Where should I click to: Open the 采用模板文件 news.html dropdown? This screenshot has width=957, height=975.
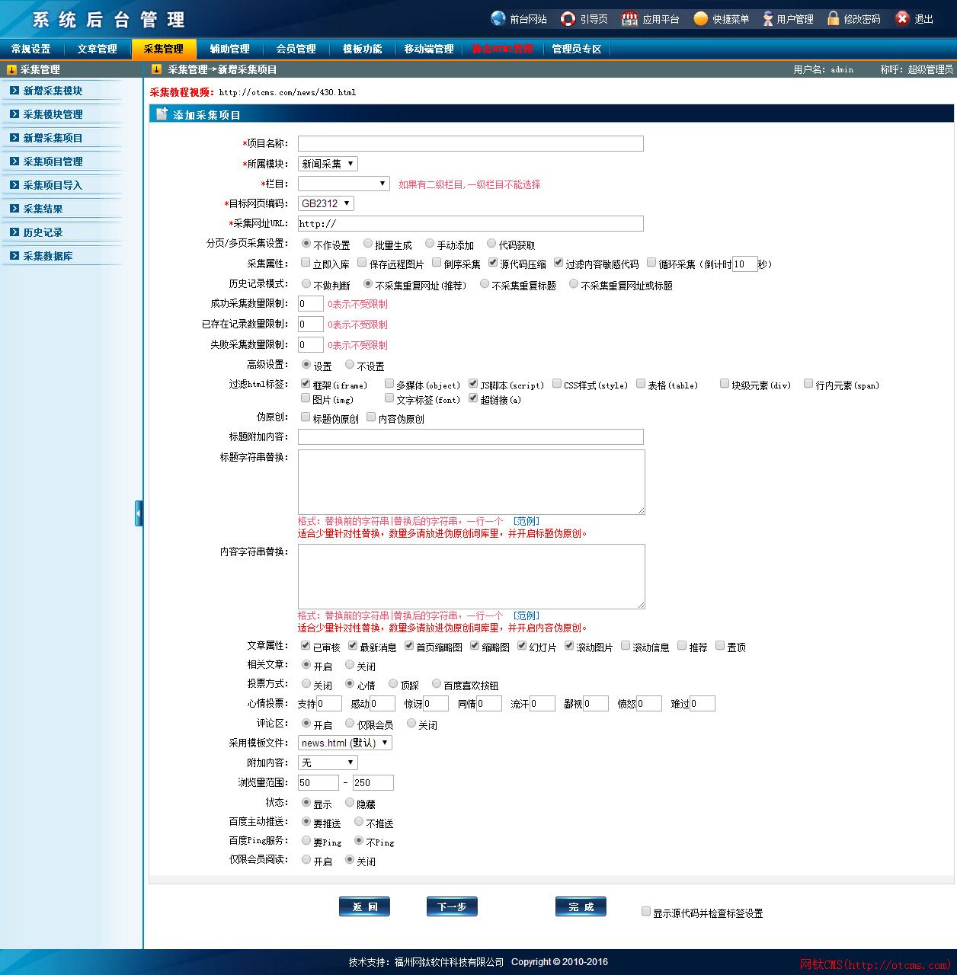(x=344, y=743)
